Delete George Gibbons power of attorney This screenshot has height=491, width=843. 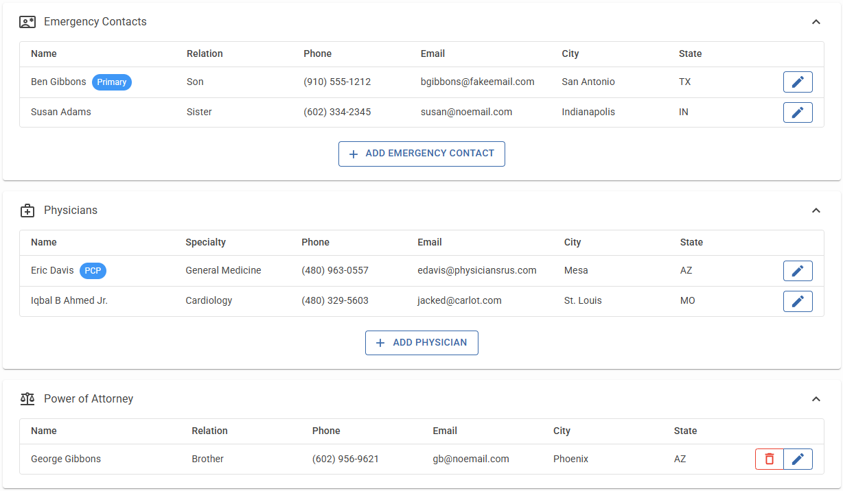point(770,459)
